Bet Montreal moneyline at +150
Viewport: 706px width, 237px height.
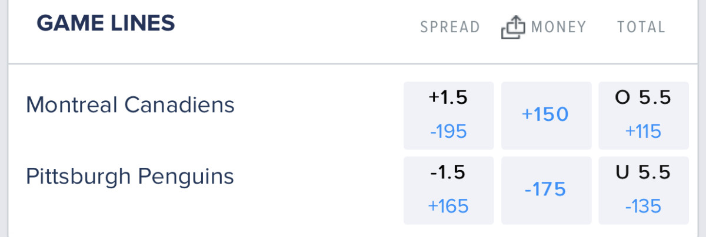[545, 114]
